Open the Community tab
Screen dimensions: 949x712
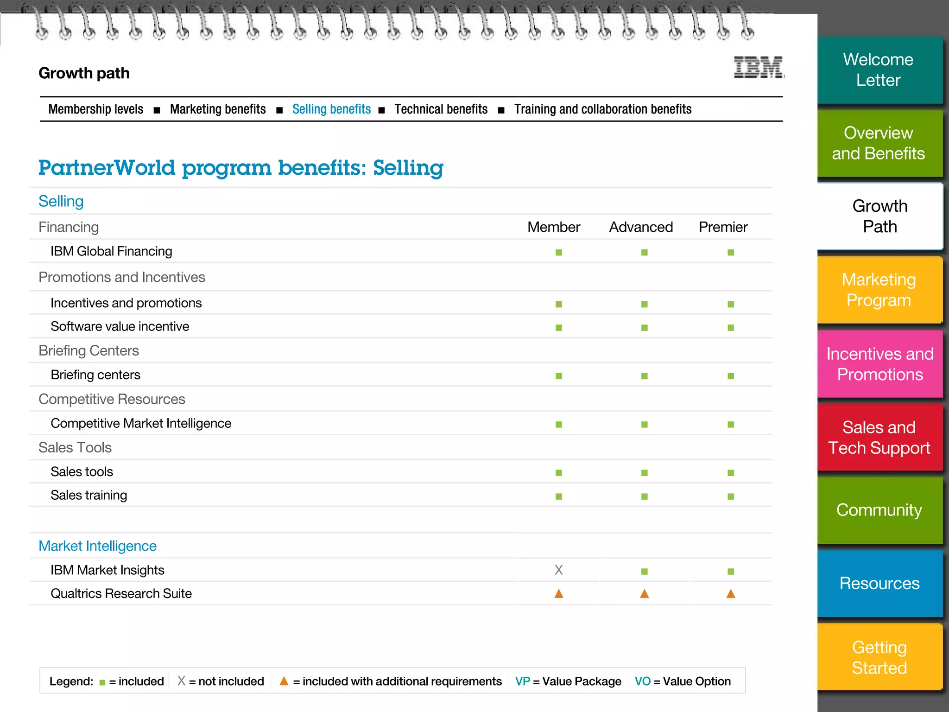pos(879,510)
